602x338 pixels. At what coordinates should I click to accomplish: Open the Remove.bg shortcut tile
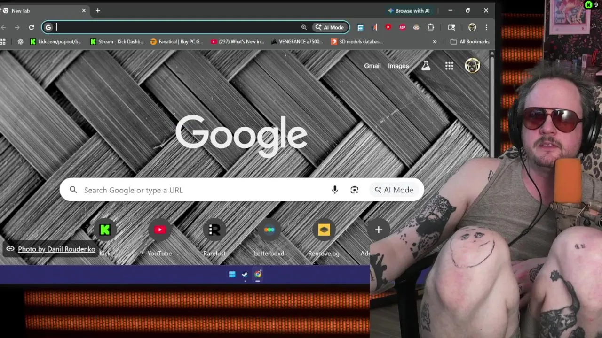coord(324,238)
